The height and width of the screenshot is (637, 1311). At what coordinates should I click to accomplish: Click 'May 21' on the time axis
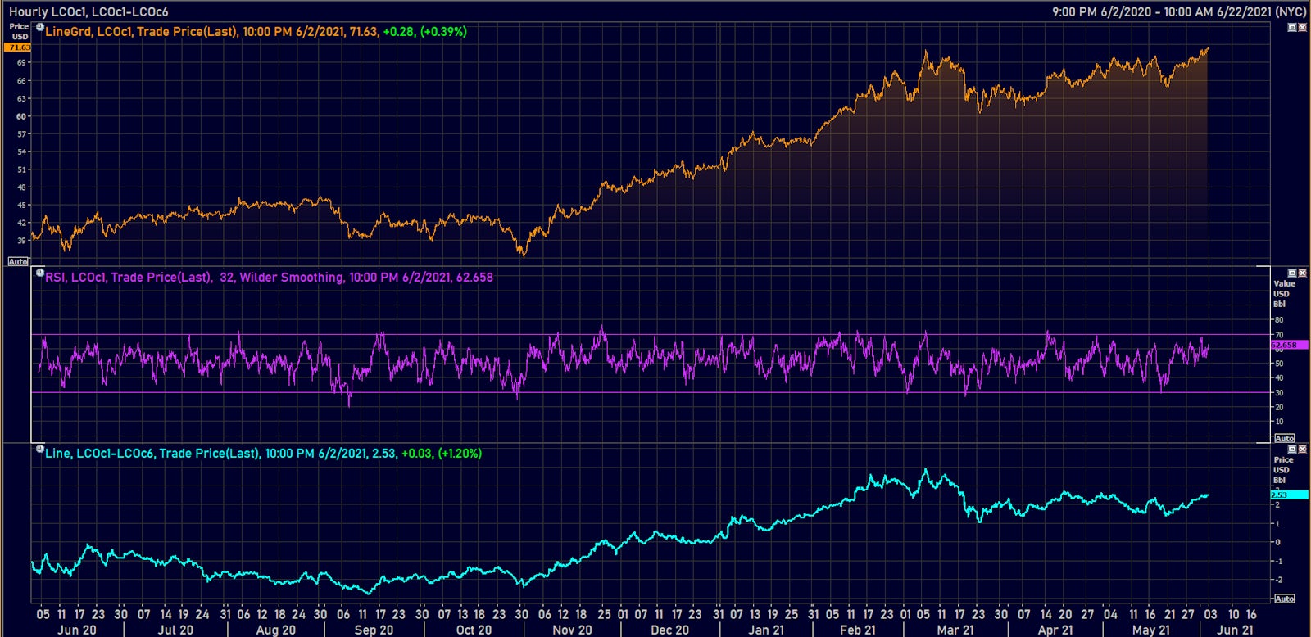pyautogui.click(x=1151, y=630)
